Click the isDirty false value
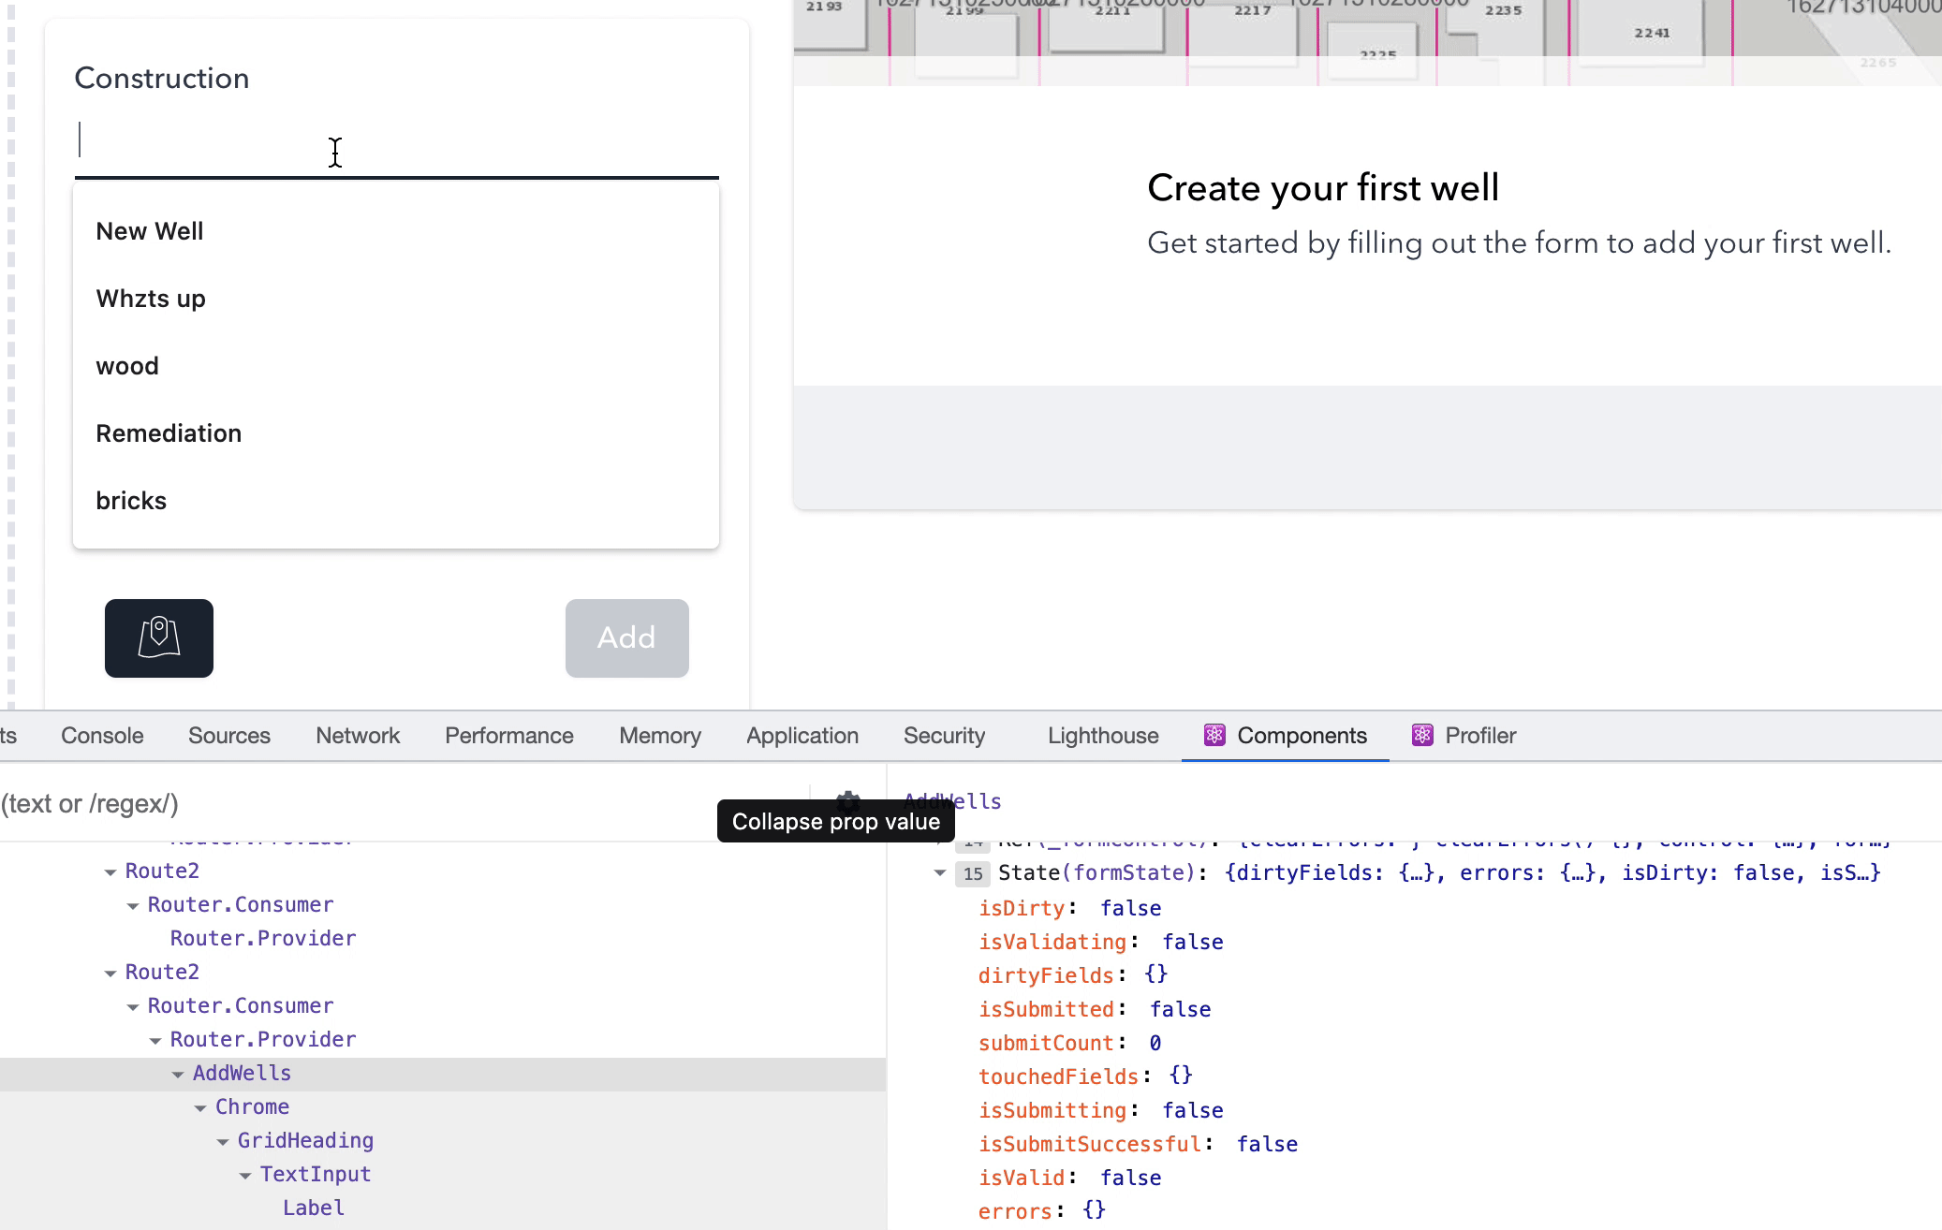This screenshot has height=1230, width=1942. pyautogui.click(x=1131, y=908)
